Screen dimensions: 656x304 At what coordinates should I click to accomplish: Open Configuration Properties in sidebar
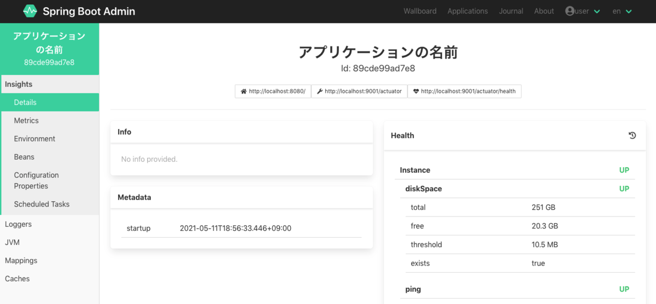(50, 180)
